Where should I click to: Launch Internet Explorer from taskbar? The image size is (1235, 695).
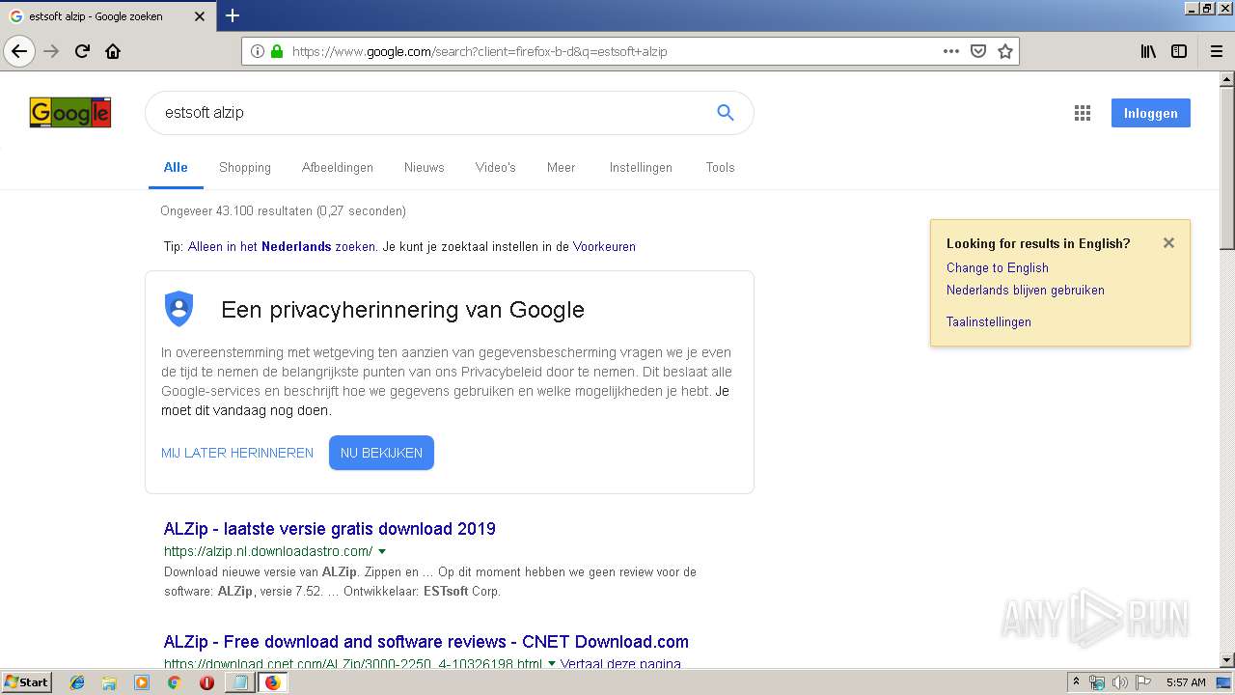[x=77, y=682]
